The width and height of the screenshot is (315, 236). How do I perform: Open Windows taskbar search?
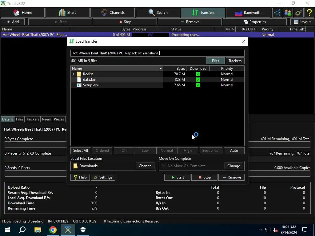22,230
